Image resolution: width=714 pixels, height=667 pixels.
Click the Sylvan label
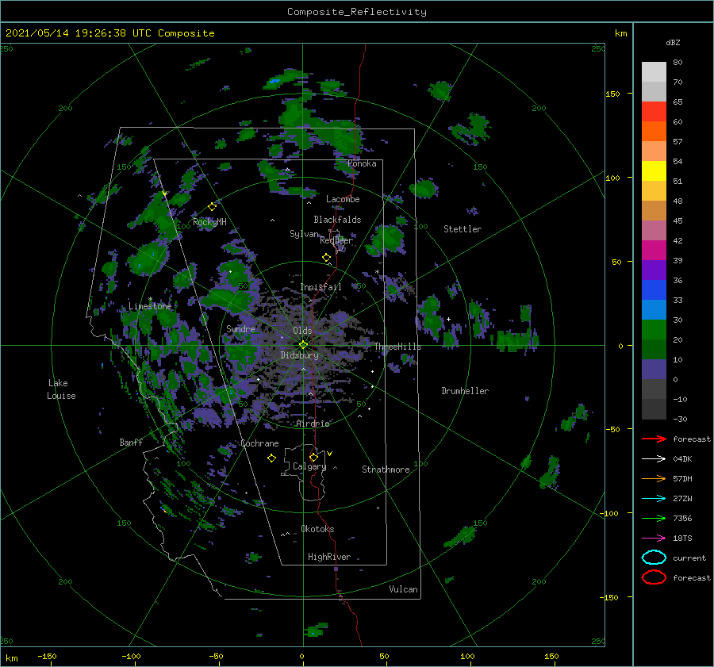[x=304, y=234]
